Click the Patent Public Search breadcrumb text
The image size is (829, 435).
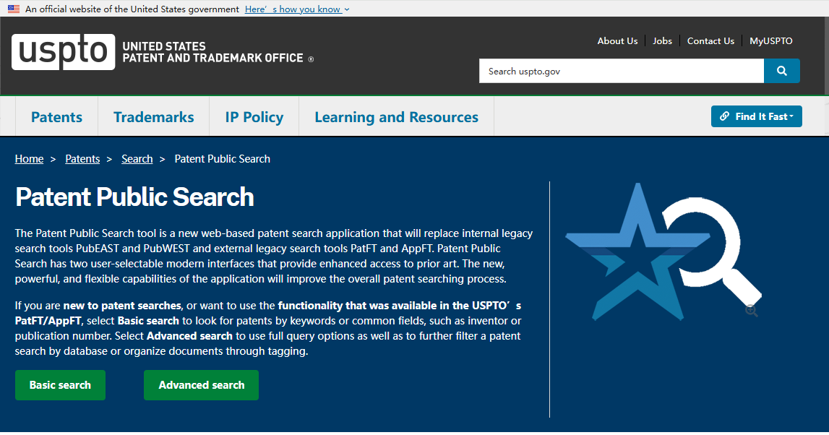coord(222,158)
